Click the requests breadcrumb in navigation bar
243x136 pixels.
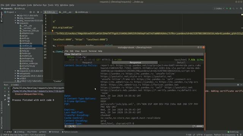tap(7, 8)
